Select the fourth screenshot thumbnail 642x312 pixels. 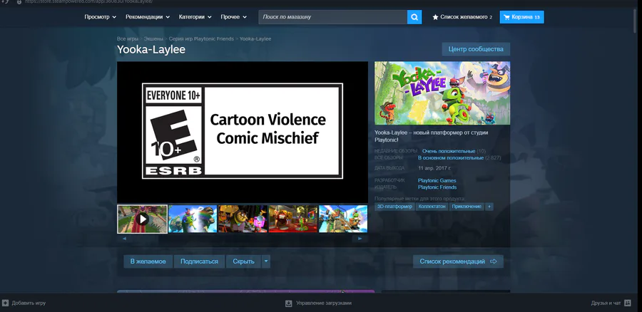293,219
